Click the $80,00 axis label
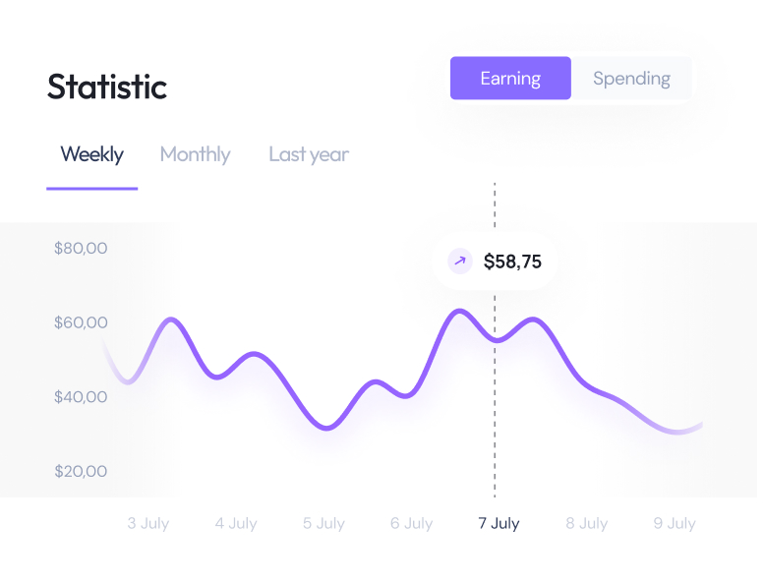 pos(81,249)
